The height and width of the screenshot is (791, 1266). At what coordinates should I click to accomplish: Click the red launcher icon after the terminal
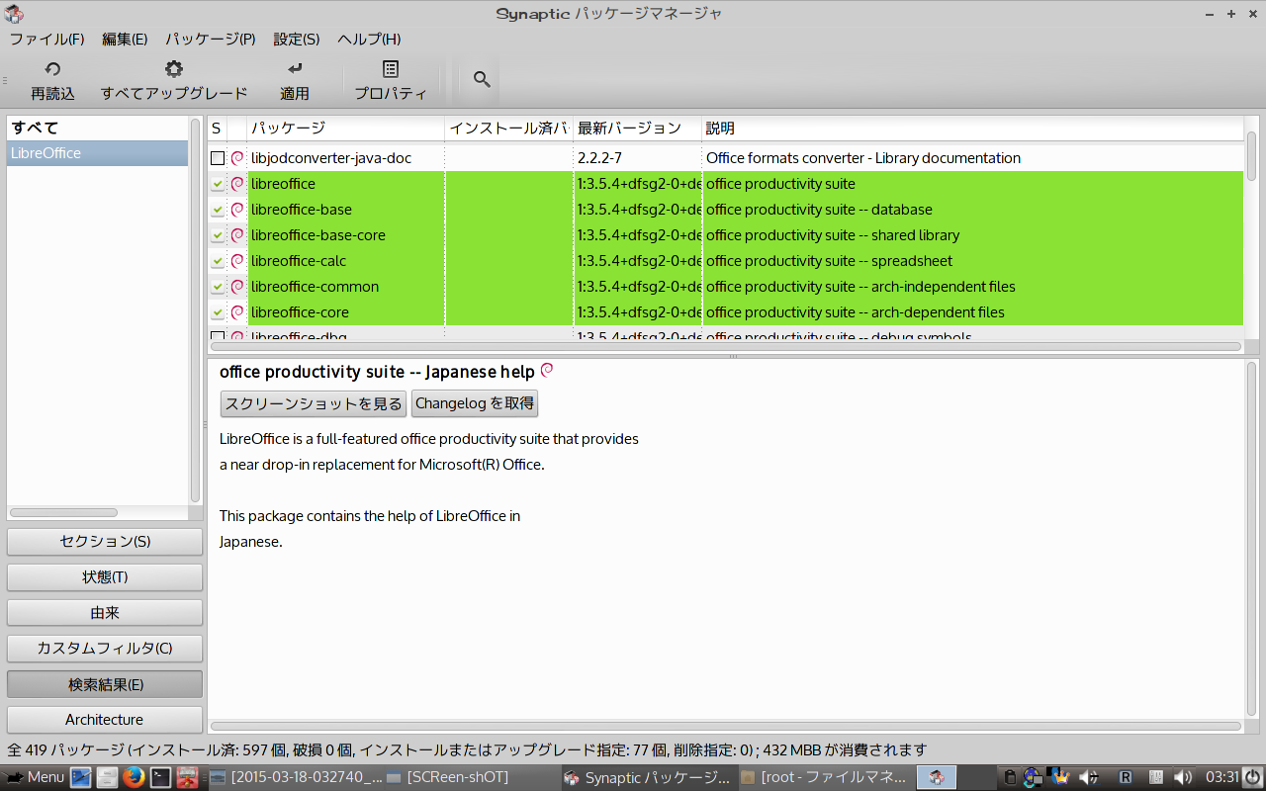[x=187, y=777]
